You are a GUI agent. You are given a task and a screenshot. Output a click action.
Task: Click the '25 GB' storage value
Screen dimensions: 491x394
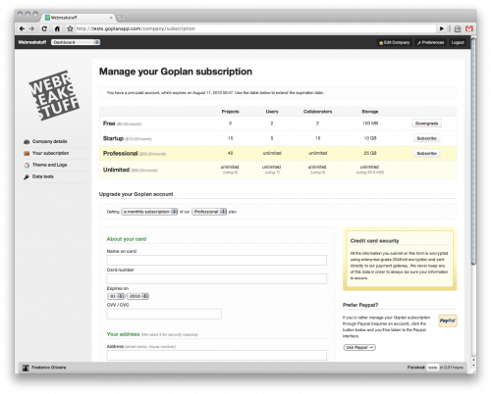(x=370, y=153)
